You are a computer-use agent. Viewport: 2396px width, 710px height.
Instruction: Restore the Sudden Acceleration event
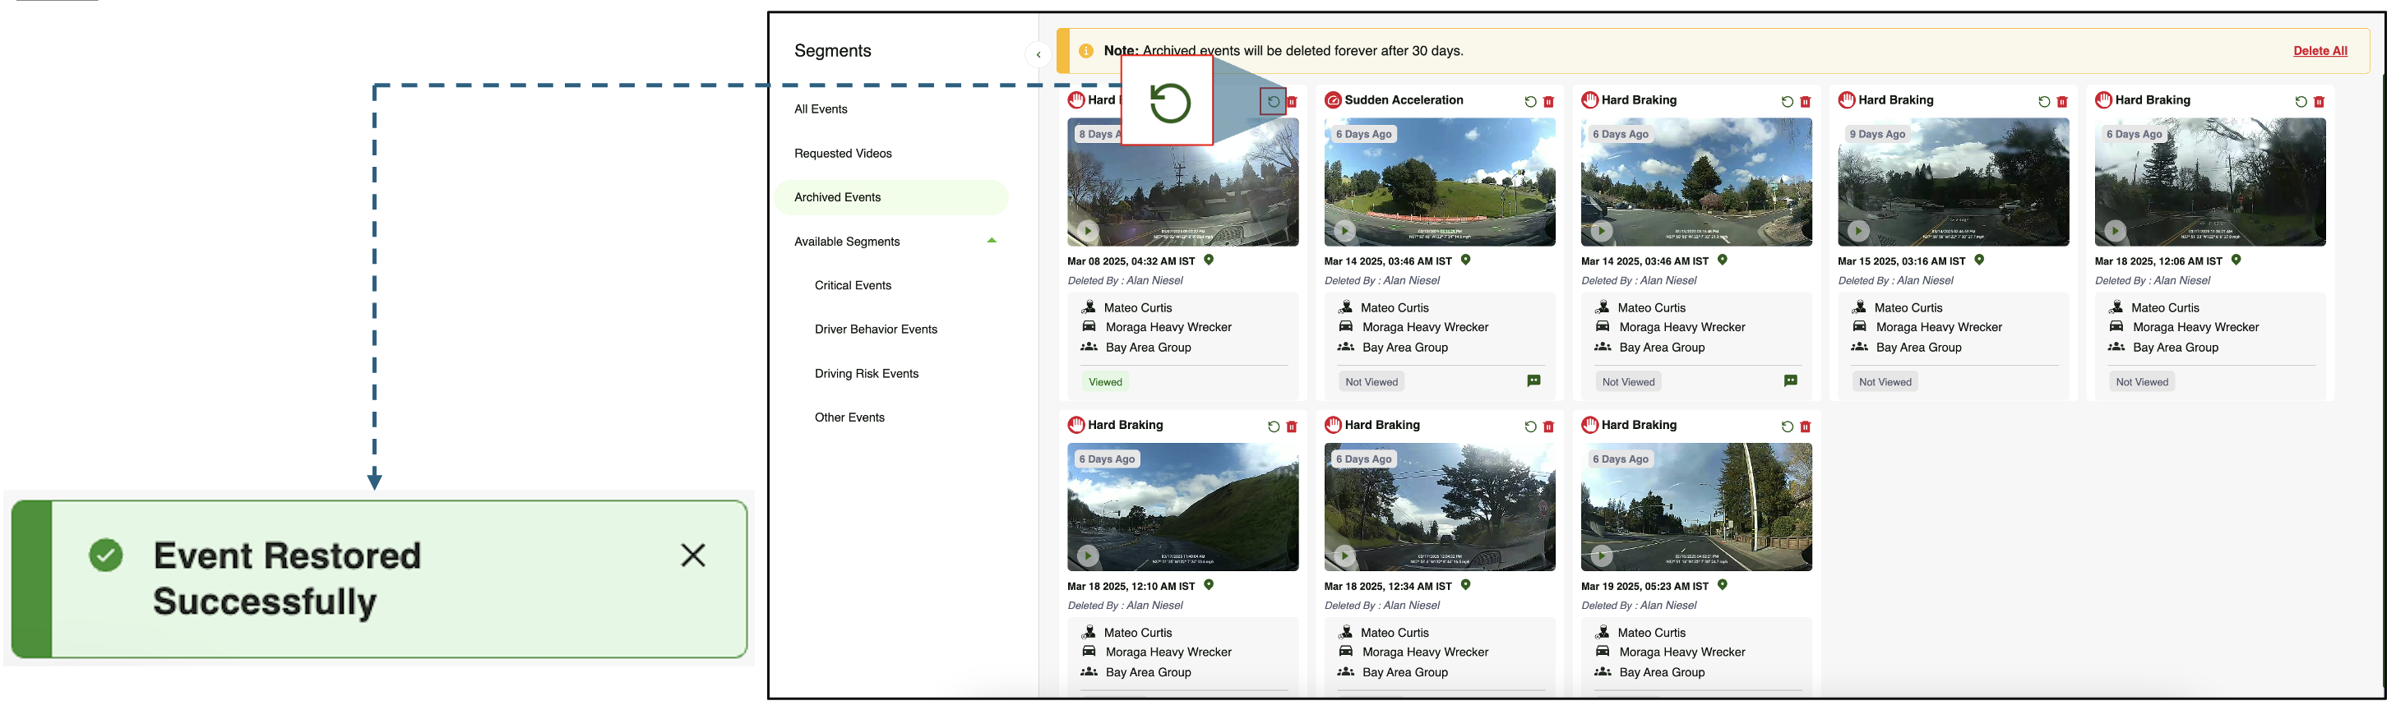point(1530,102)
